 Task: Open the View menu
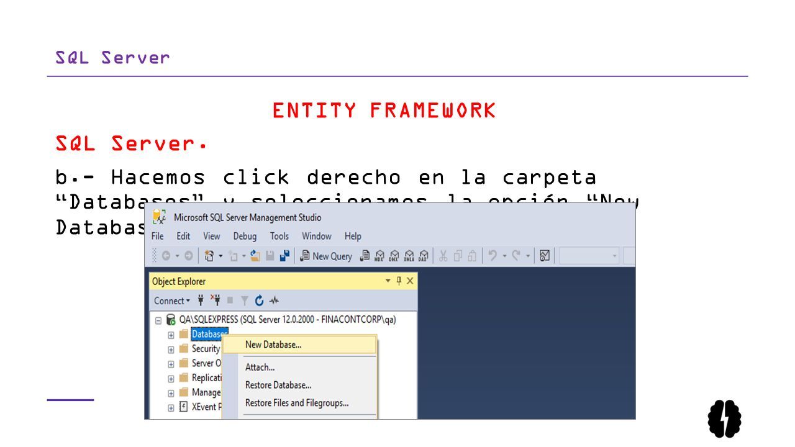pyautogui.click(x=212, y=236)
